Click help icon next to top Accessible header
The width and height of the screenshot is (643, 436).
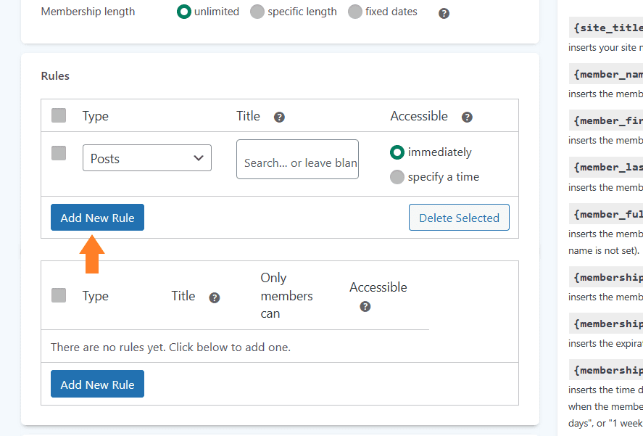(467, 117)
